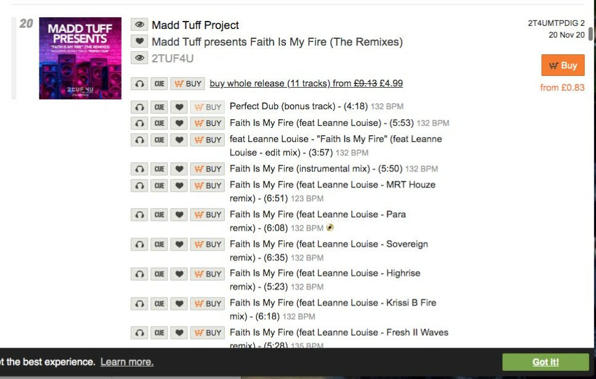Wishlist Fresh II Waves remix heart
The image size is (596, 379).
(179, 333)
